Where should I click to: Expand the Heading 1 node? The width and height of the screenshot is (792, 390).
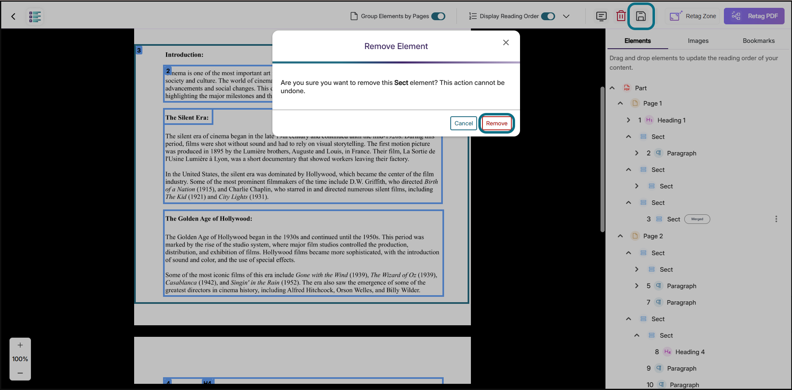[629, 120]
